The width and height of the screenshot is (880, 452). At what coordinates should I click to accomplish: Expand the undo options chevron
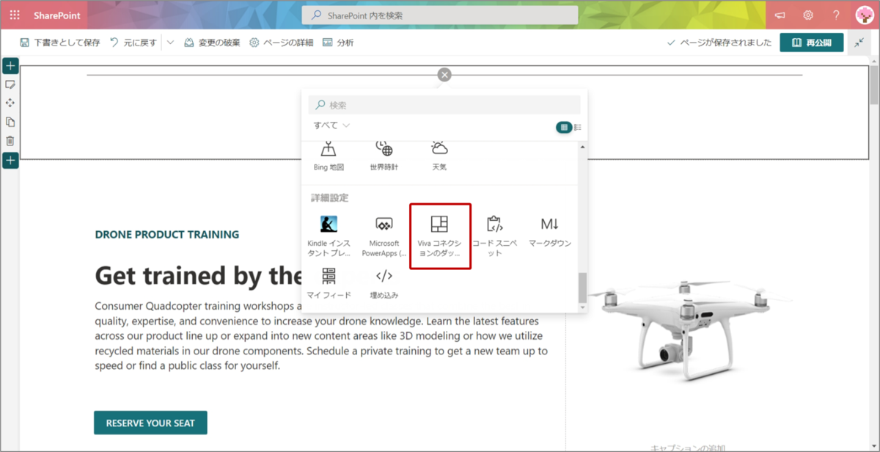pyautogui.click(x=170, y=43)
